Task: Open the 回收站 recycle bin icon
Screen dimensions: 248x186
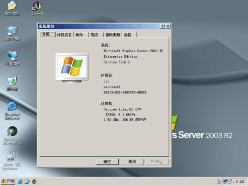Action: (x=12, y=83)
